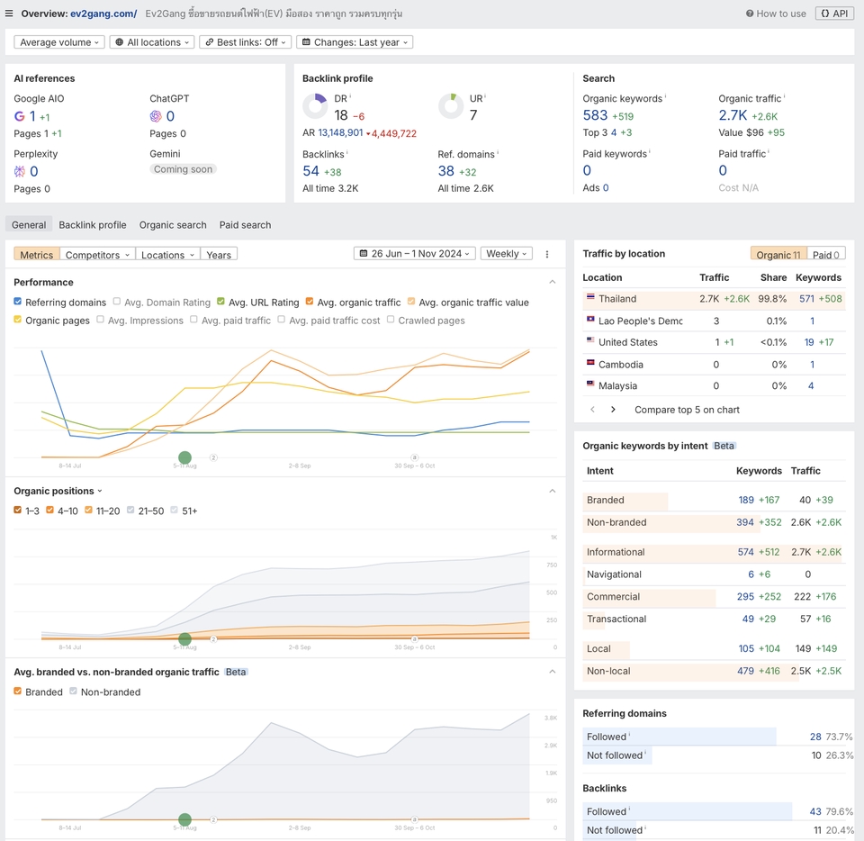The height and width of the screenshot is (841, 864).
Task: Click the How to use help icon
Action: pyautogui.click(x=750, y=13)
